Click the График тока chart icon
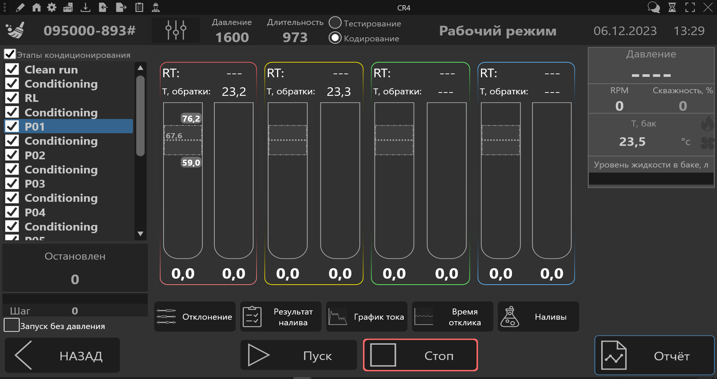Screen dimensions: 717x379 click(338, 317)
